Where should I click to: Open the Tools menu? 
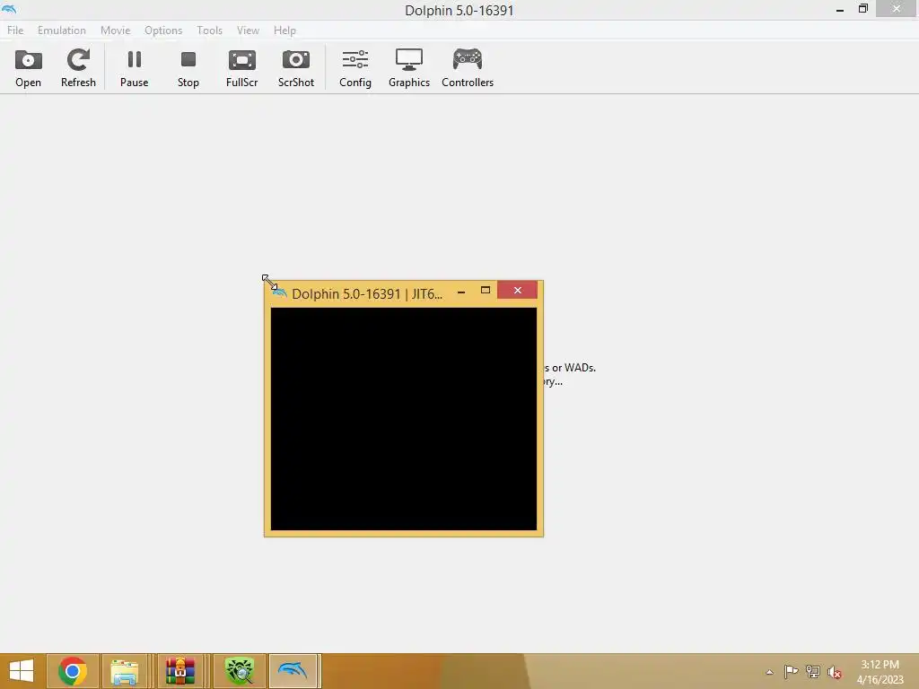click(x=209, y=30)
